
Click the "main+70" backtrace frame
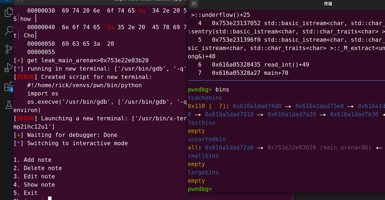pos(276,73)
